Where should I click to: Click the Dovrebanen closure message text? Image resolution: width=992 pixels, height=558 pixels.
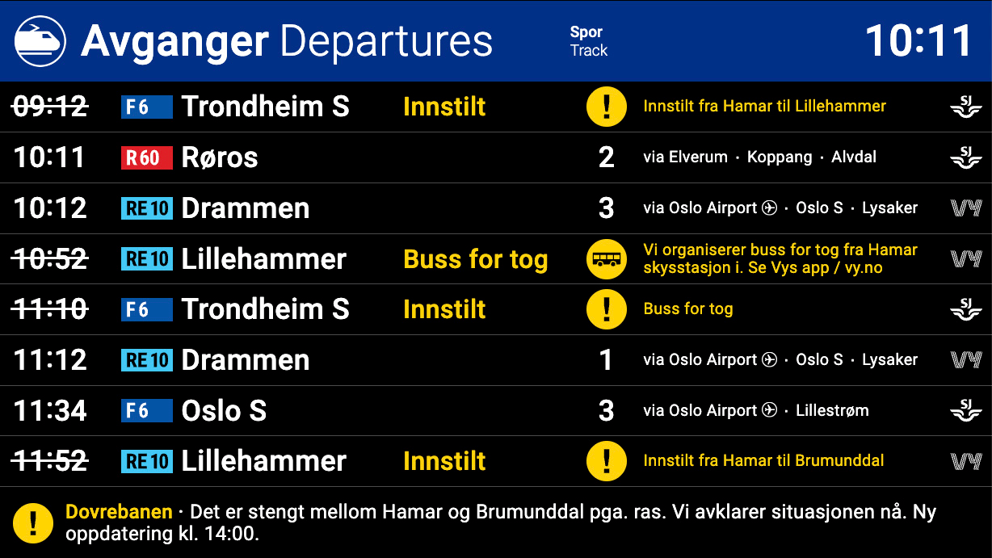[x=501, y=522]
